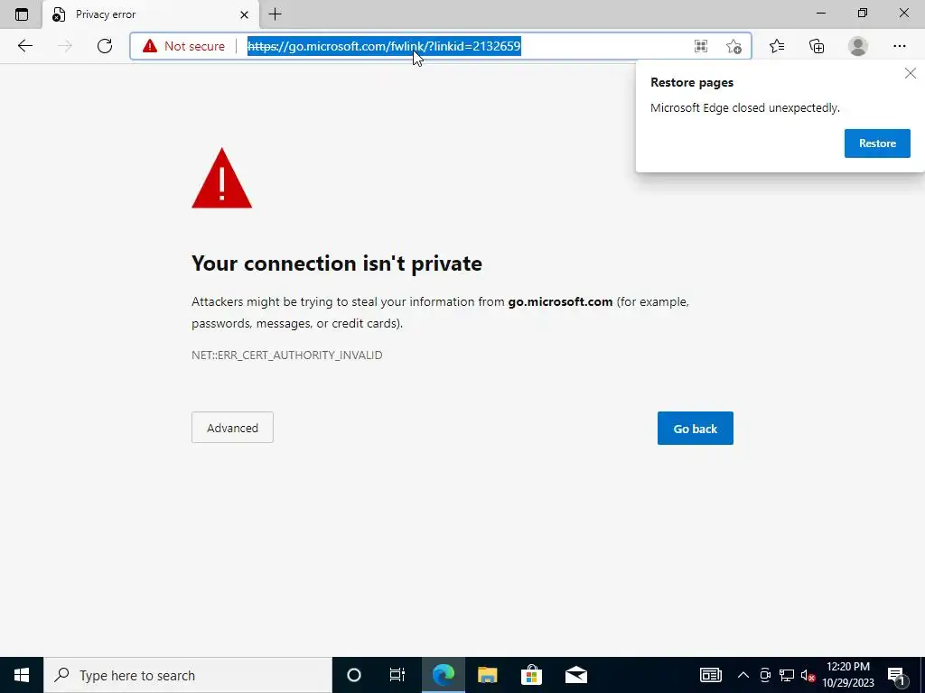The height and width of the screenshot is (693, 925).
Task: Open network status tray icon
Action: pyautogui.click(x=787, y=675)
